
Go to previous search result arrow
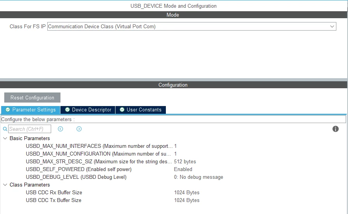coord(60,129)
